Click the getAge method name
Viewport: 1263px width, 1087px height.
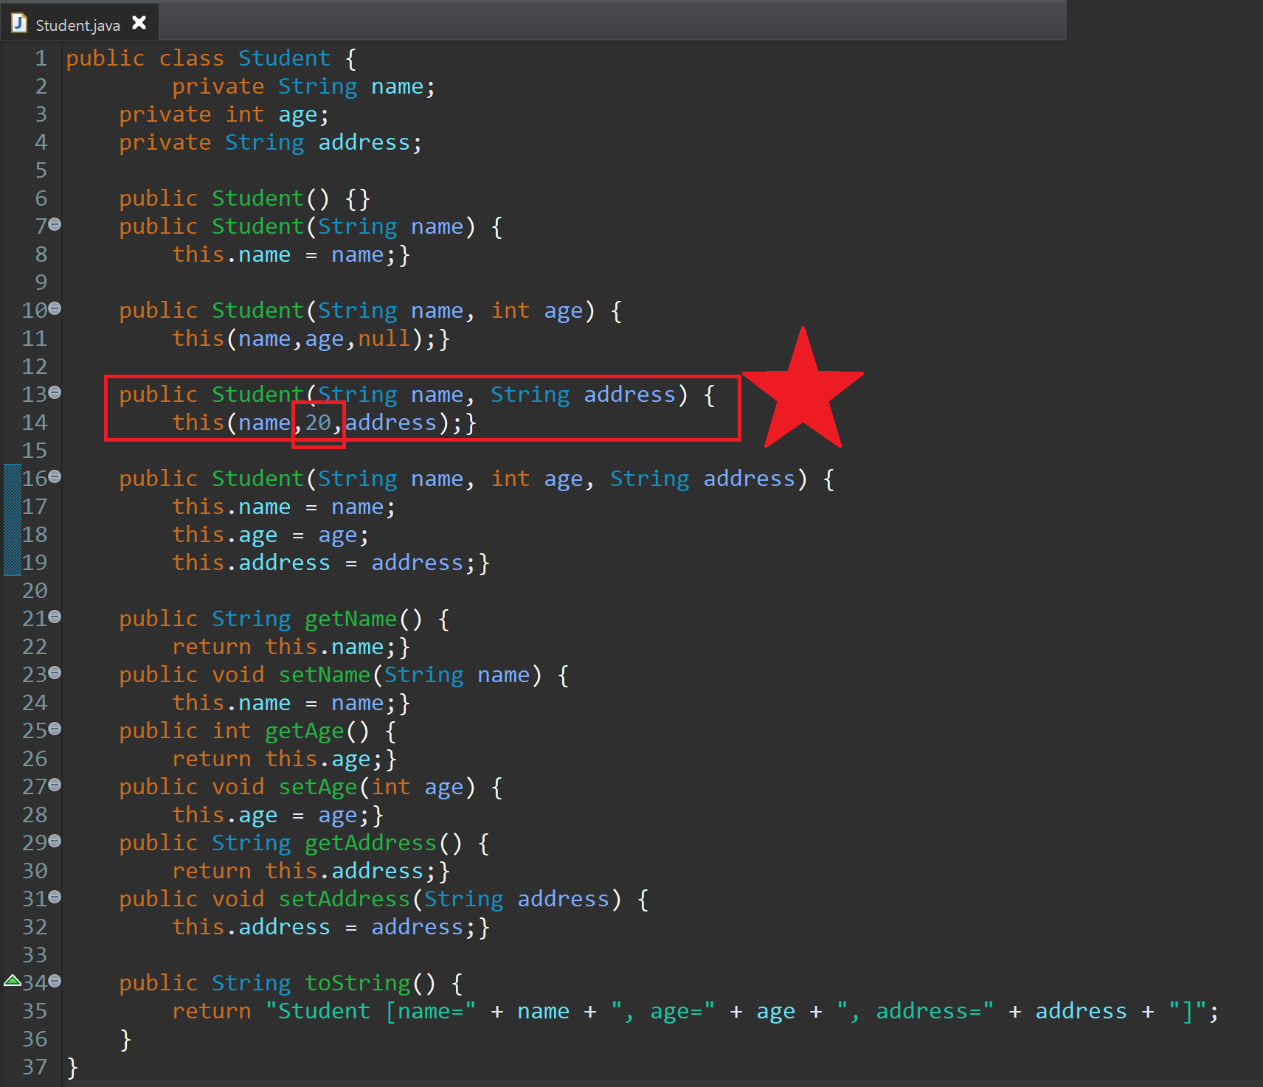(305, 732)
